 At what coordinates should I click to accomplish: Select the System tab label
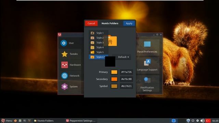[74, 86]
